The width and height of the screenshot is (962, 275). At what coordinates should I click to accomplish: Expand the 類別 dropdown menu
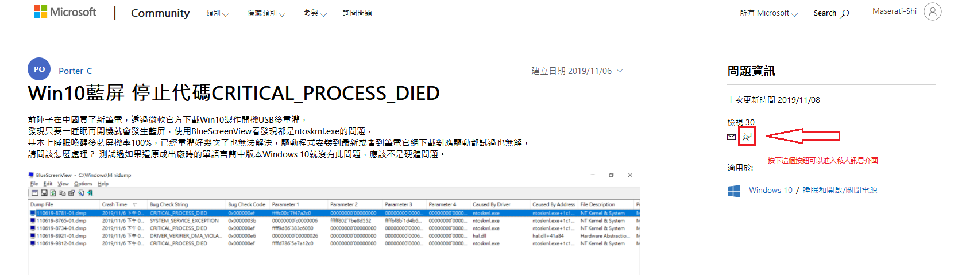(218, 13)
